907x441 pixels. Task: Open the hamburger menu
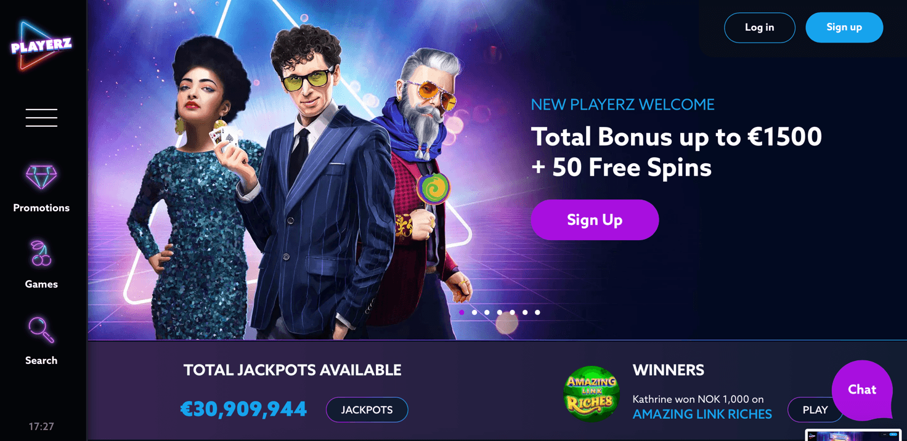[x=41, y=118]
